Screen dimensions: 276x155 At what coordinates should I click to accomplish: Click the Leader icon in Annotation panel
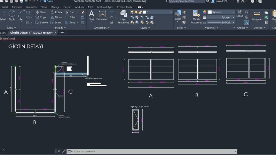(x=111, y=17)
